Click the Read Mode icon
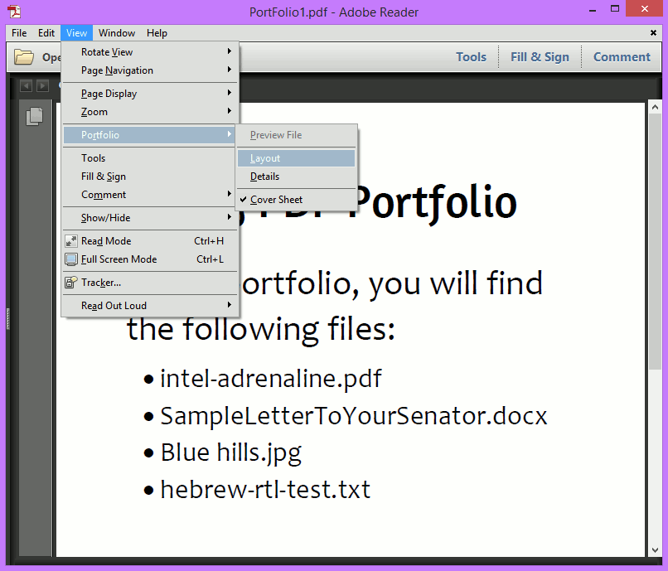This screenshot has width=668, height=571. coord(71,241)
